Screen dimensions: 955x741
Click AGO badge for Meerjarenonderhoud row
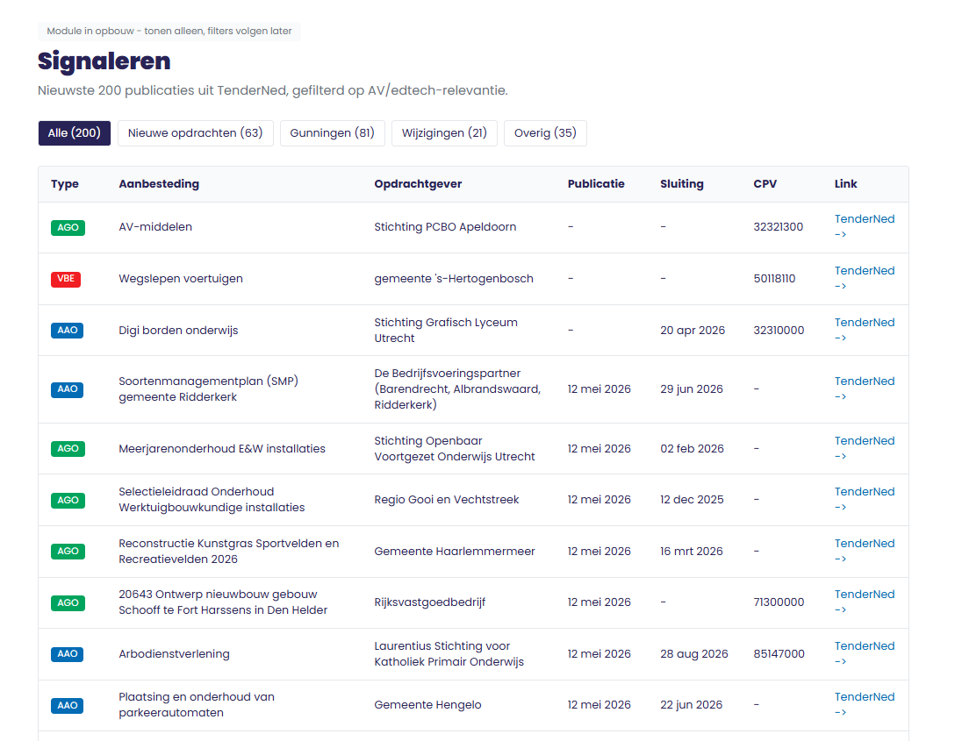tap(68, 449)
